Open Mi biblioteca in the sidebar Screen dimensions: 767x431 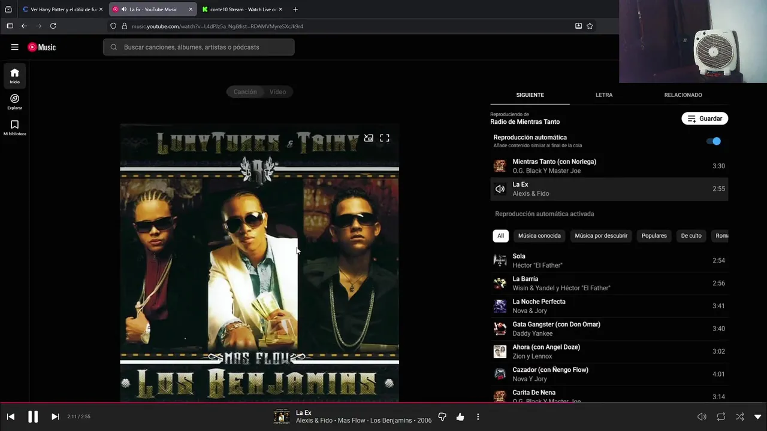tap(14, 128)
